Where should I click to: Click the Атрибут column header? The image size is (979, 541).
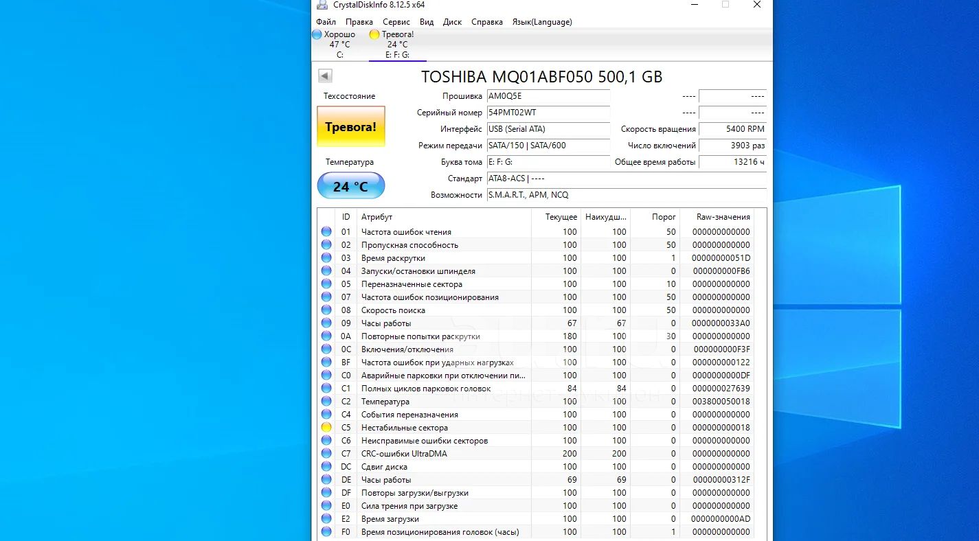pos(444,217)
